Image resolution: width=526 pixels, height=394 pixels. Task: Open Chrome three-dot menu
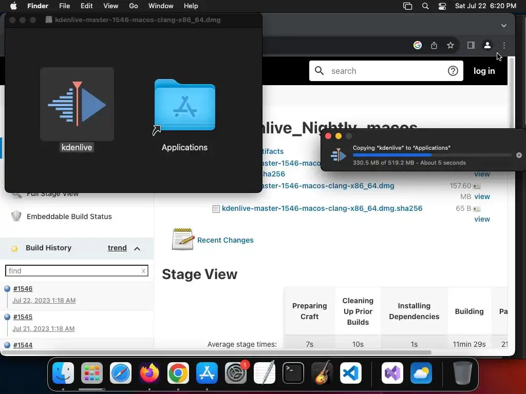click(x=504, y=45)
